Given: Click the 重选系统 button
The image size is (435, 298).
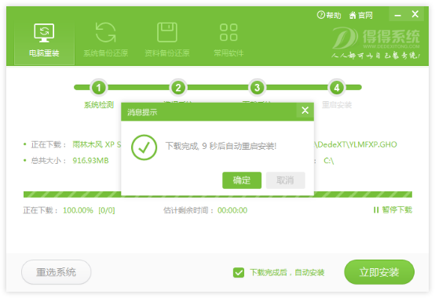Looking at the screenshot, I should pos(56,272).
